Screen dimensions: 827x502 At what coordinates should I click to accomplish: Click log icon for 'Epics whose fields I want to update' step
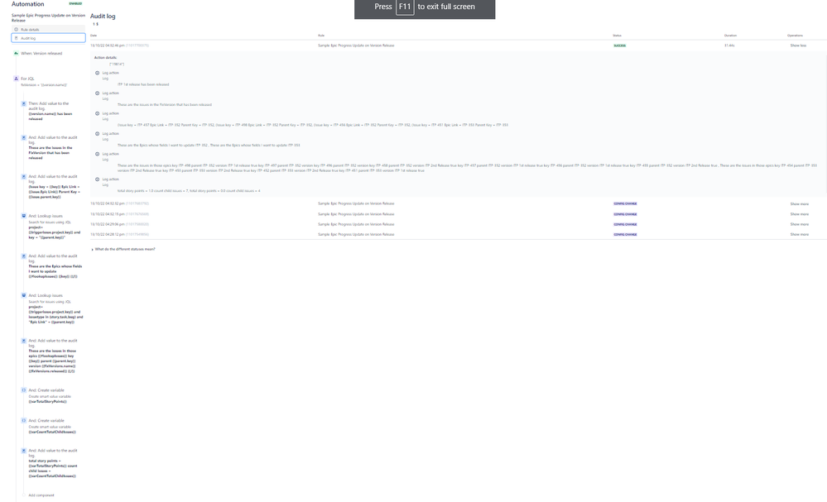(24, 256)
